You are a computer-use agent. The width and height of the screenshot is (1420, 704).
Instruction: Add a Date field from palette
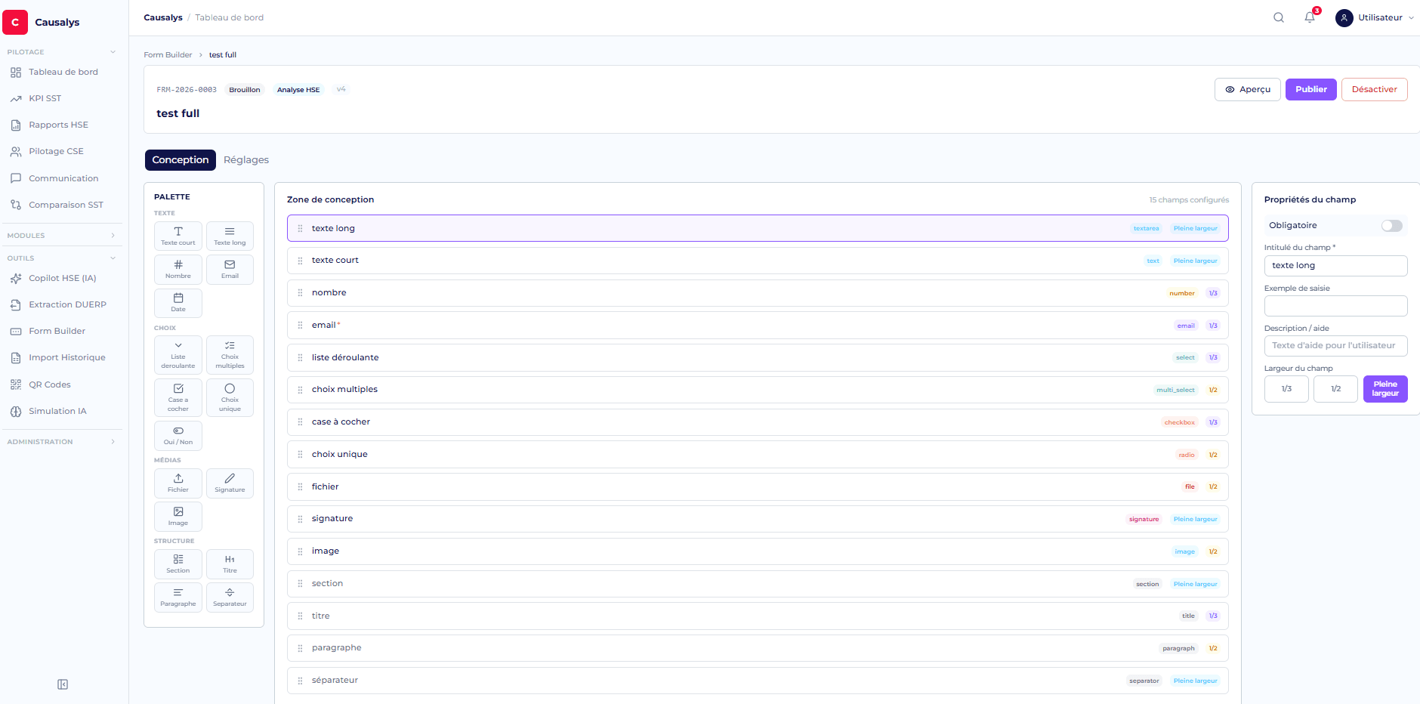point(178,302)
